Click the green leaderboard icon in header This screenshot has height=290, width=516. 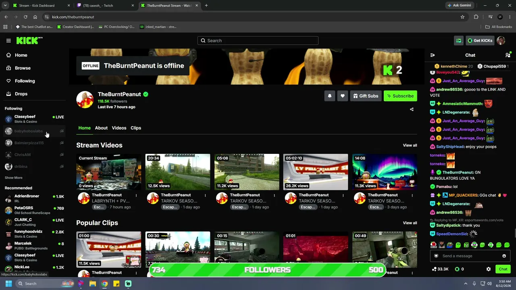(459, 41)
